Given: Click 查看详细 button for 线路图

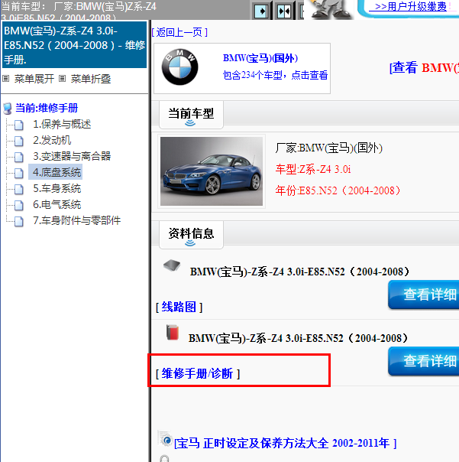Looking at the screenshot, I should pyautogui.click(x=424, y=294).
